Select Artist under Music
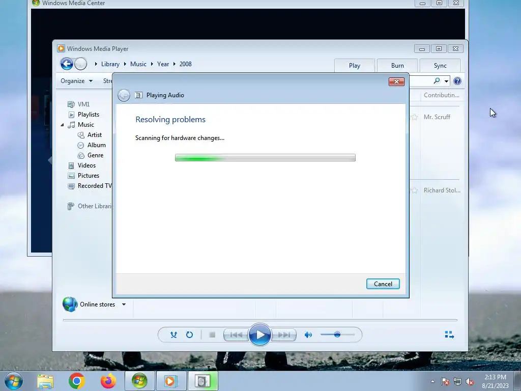This screenshot has width=521, height=391. (x=94, y=135)
